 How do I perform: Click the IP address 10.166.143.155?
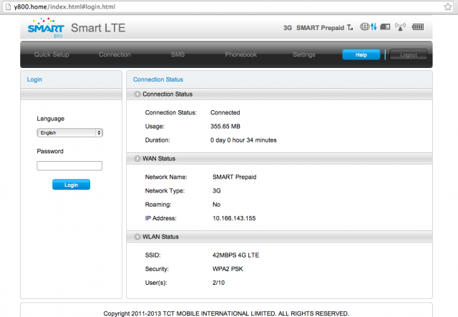234,218
